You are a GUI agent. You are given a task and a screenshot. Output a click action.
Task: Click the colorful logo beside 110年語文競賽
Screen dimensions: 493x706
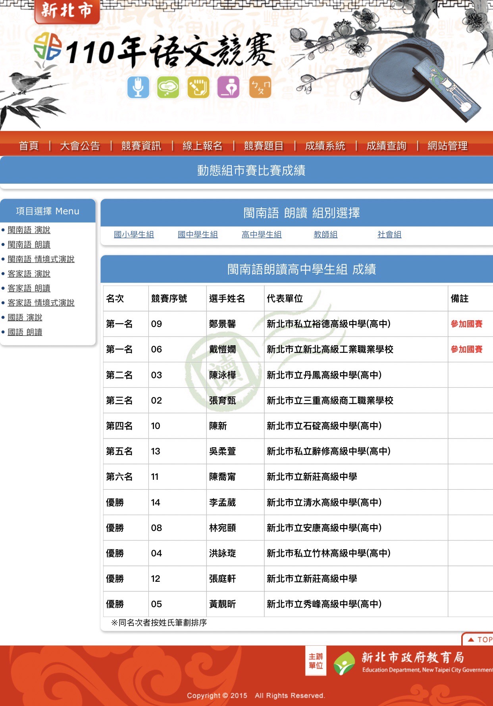[x=48, y=46]
